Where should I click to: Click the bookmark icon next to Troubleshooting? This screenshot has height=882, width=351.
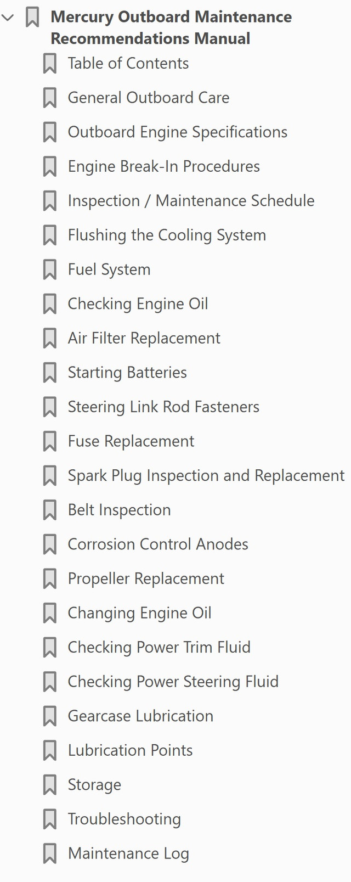tap(49, 819)
